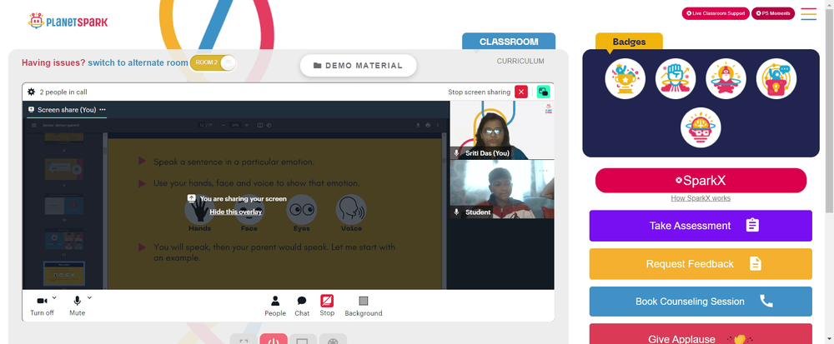The height and width of the screenshot is (344, 834).
Task: Open the Screen share three-dots menu
Action: coord(103,110)
